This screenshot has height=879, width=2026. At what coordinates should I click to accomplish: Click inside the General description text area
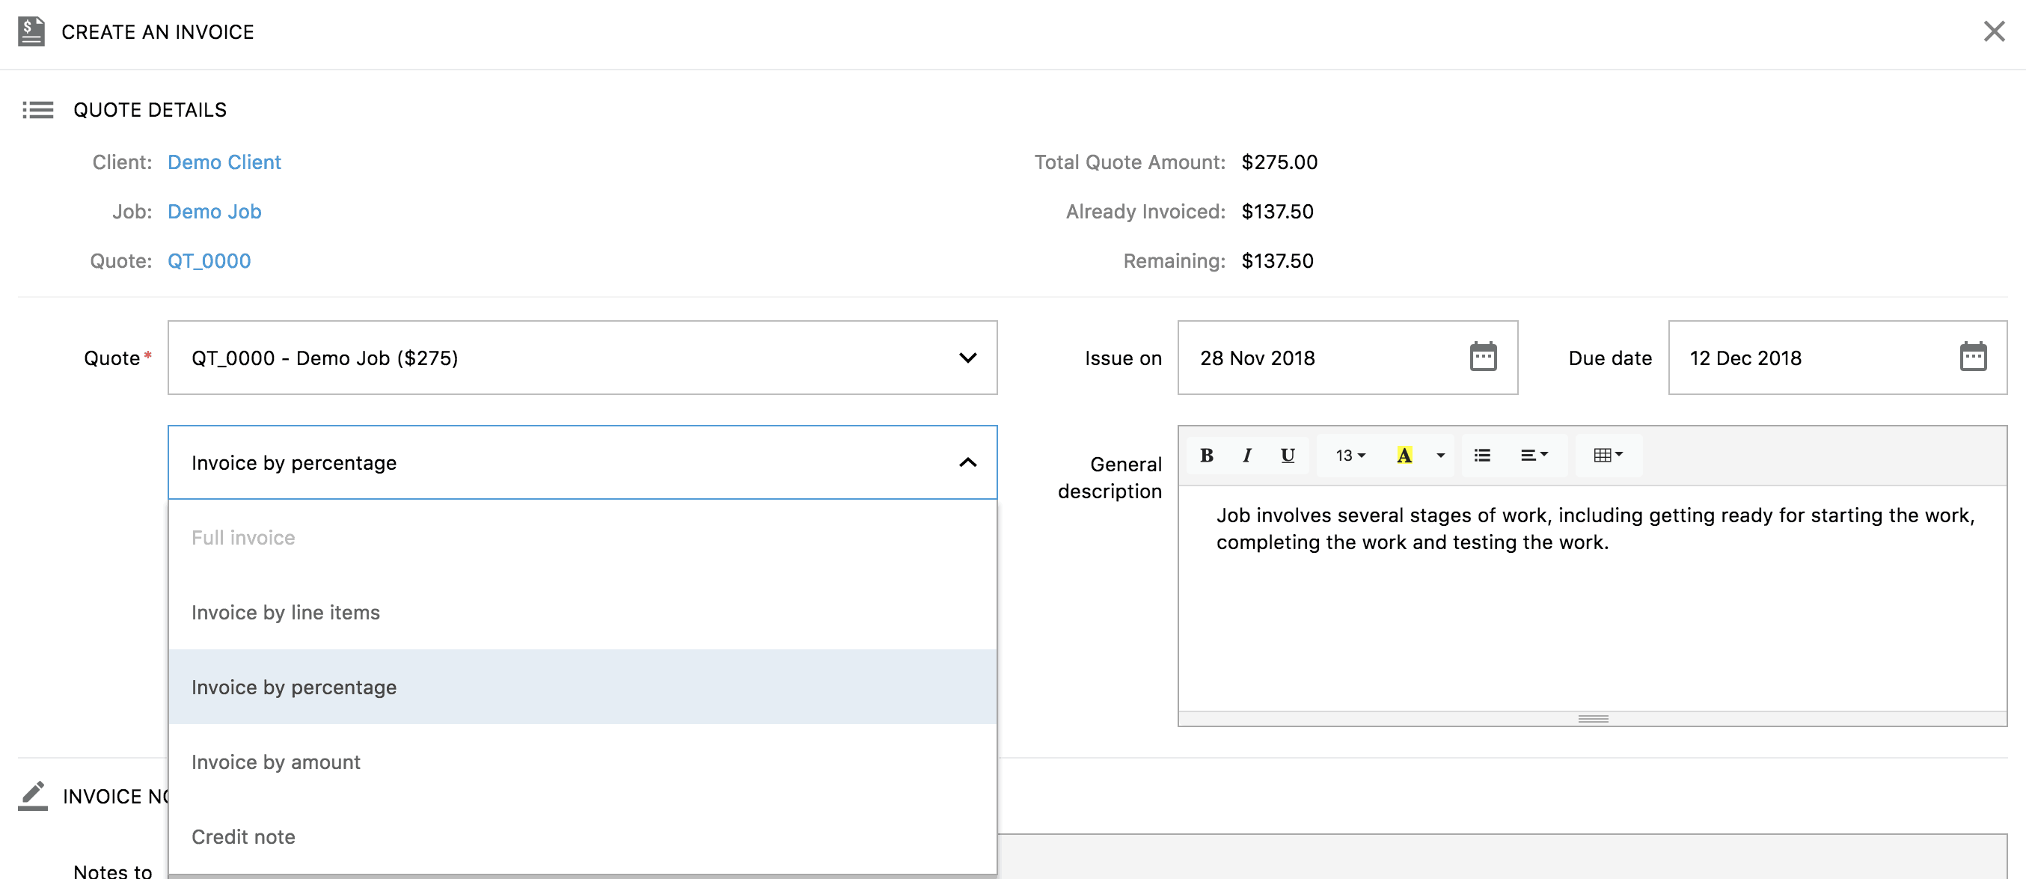[1592, 613]
